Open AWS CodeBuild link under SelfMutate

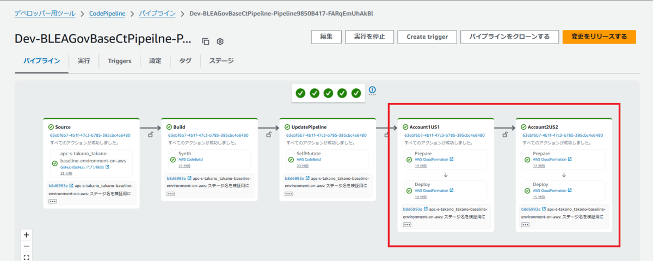click(x=309, y=160)
